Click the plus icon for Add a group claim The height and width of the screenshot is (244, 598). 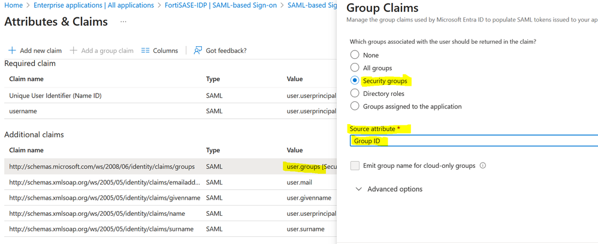pyautogui.click(x=74, y=50)
